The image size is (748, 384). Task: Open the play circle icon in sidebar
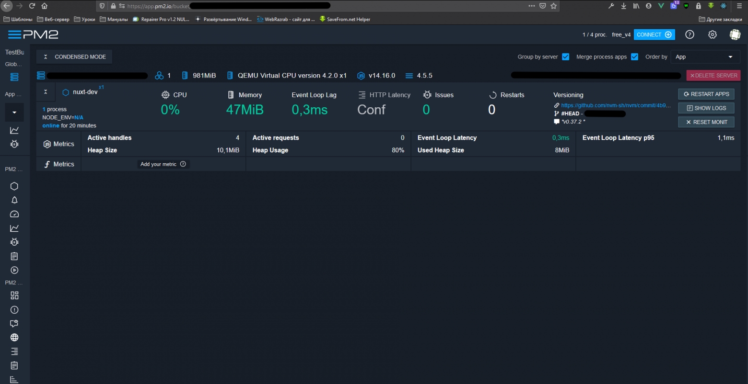pyautogui.click(x=14, y=270)
